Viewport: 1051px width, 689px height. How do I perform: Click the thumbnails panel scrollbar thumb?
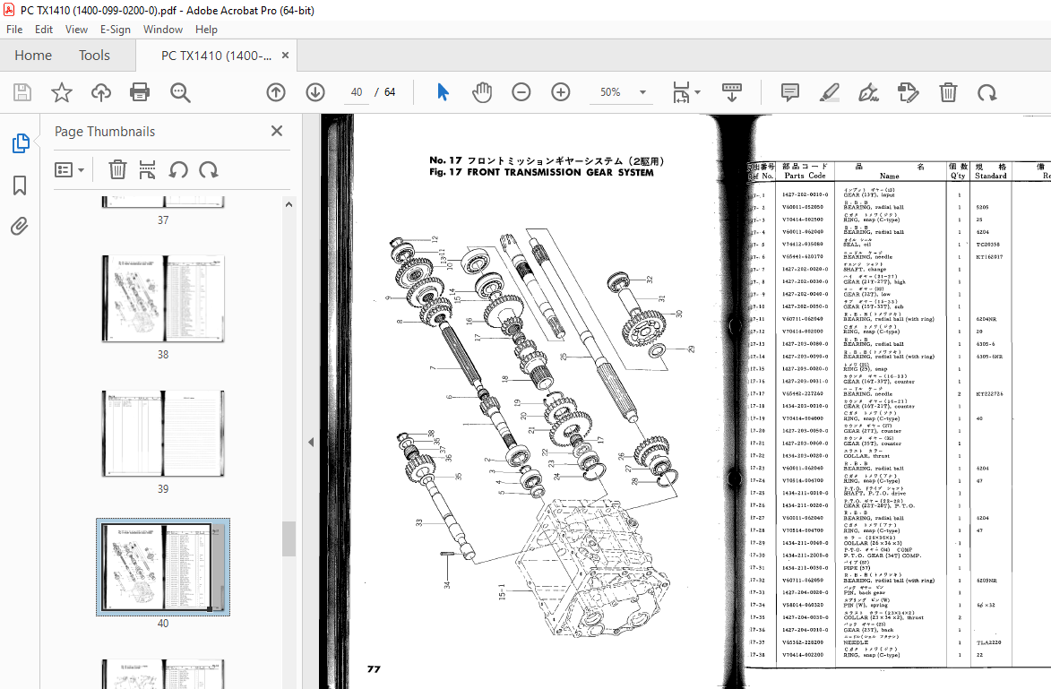[289, 538]
